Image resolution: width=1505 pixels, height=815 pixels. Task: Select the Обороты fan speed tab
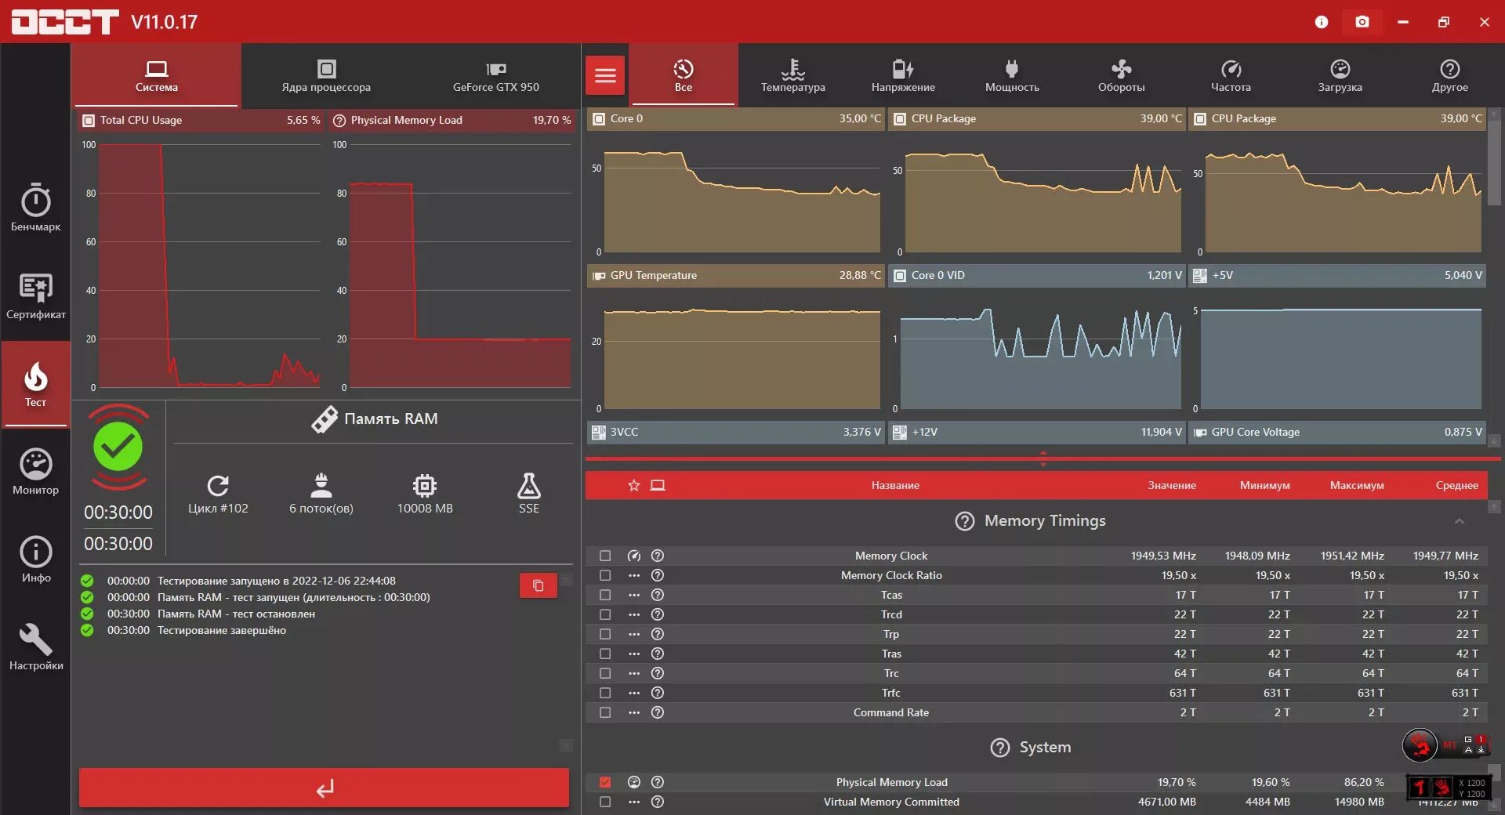(x=1121, y=76)
